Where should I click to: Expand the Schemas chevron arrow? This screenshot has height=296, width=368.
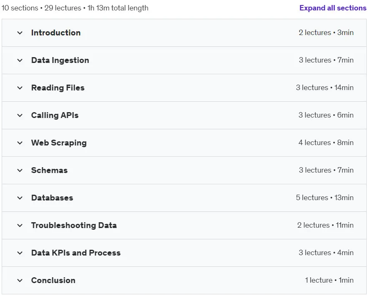(x=20, y=170)
